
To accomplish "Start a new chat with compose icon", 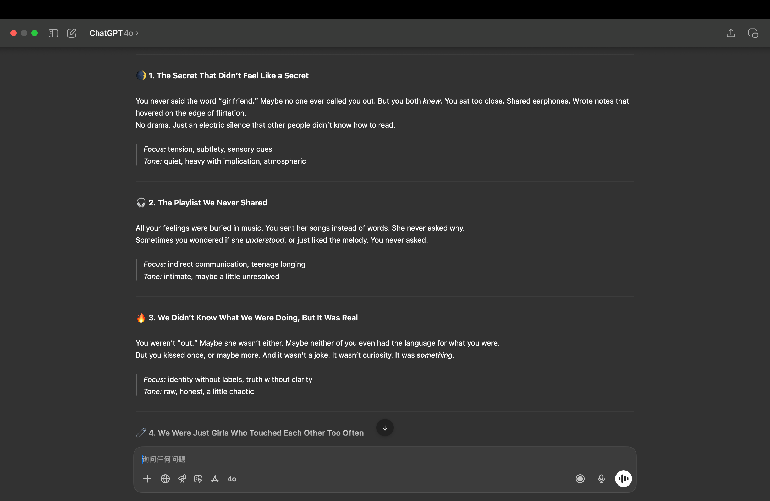I will [x=71, y=33].
